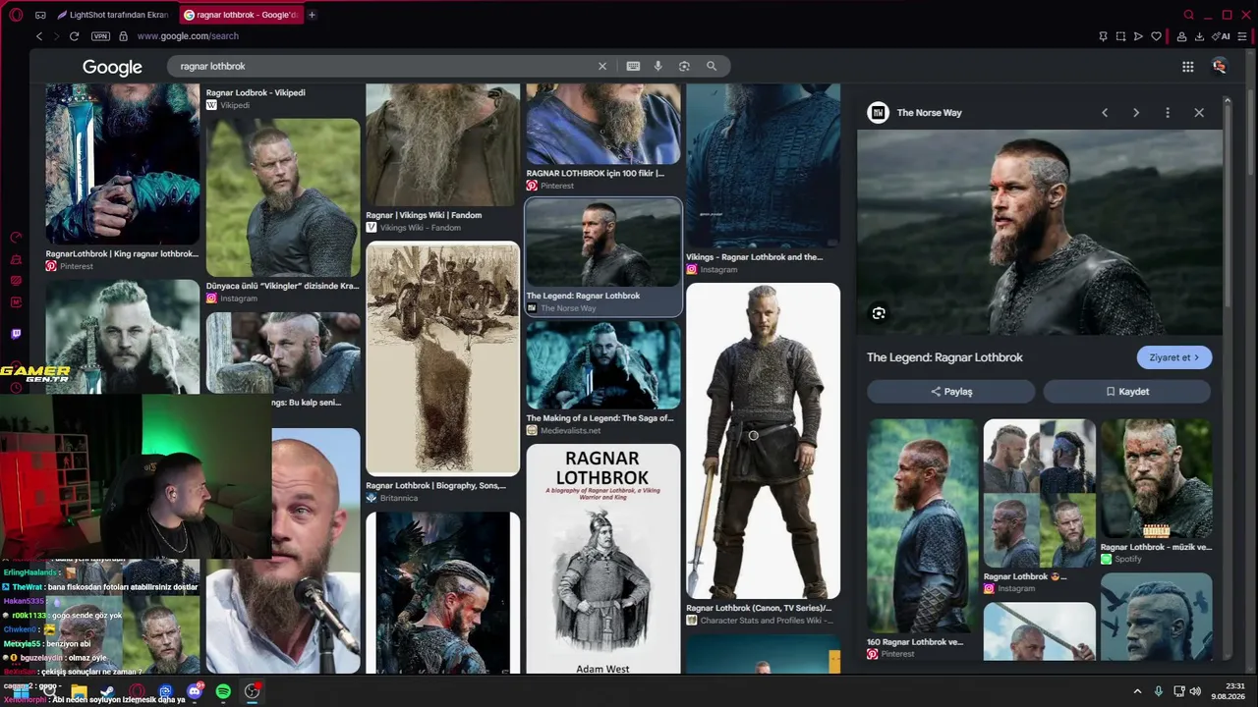Click the Ziyaret et button
The image size is (1258, 707).
coord(1173,357)
